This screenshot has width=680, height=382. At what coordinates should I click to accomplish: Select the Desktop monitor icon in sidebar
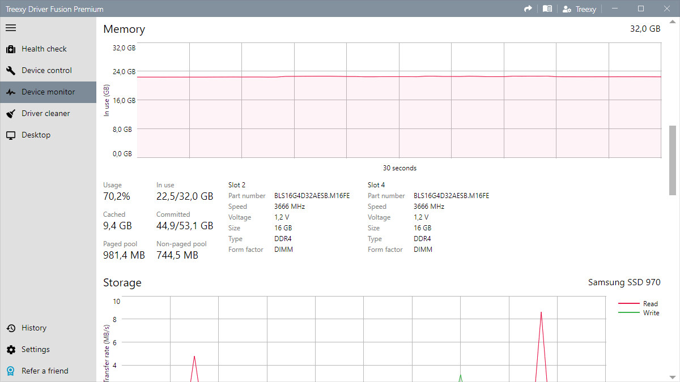coord(10,135)
